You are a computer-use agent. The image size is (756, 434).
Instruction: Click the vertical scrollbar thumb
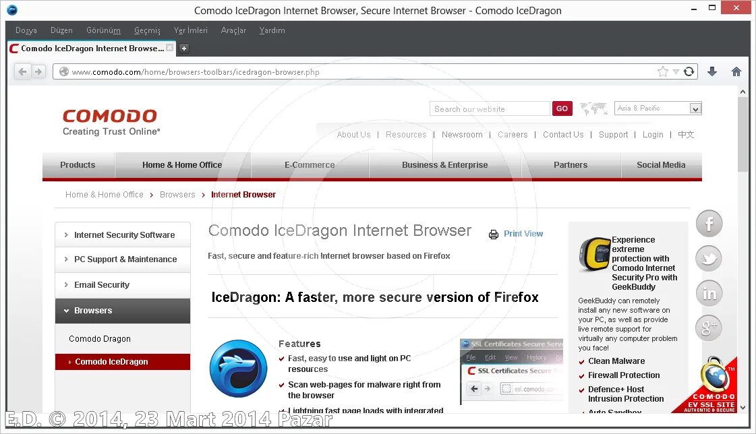pos(743,133)
